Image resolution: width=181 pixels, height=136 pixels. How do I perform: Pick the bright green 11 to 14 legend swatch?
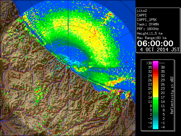pos(156,101)
